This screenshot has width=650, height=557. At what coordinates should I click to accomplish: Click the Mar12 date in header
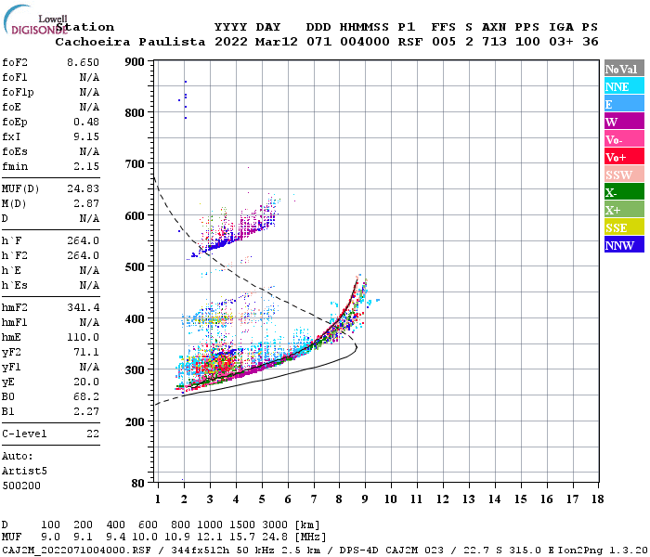coord(276,42)
